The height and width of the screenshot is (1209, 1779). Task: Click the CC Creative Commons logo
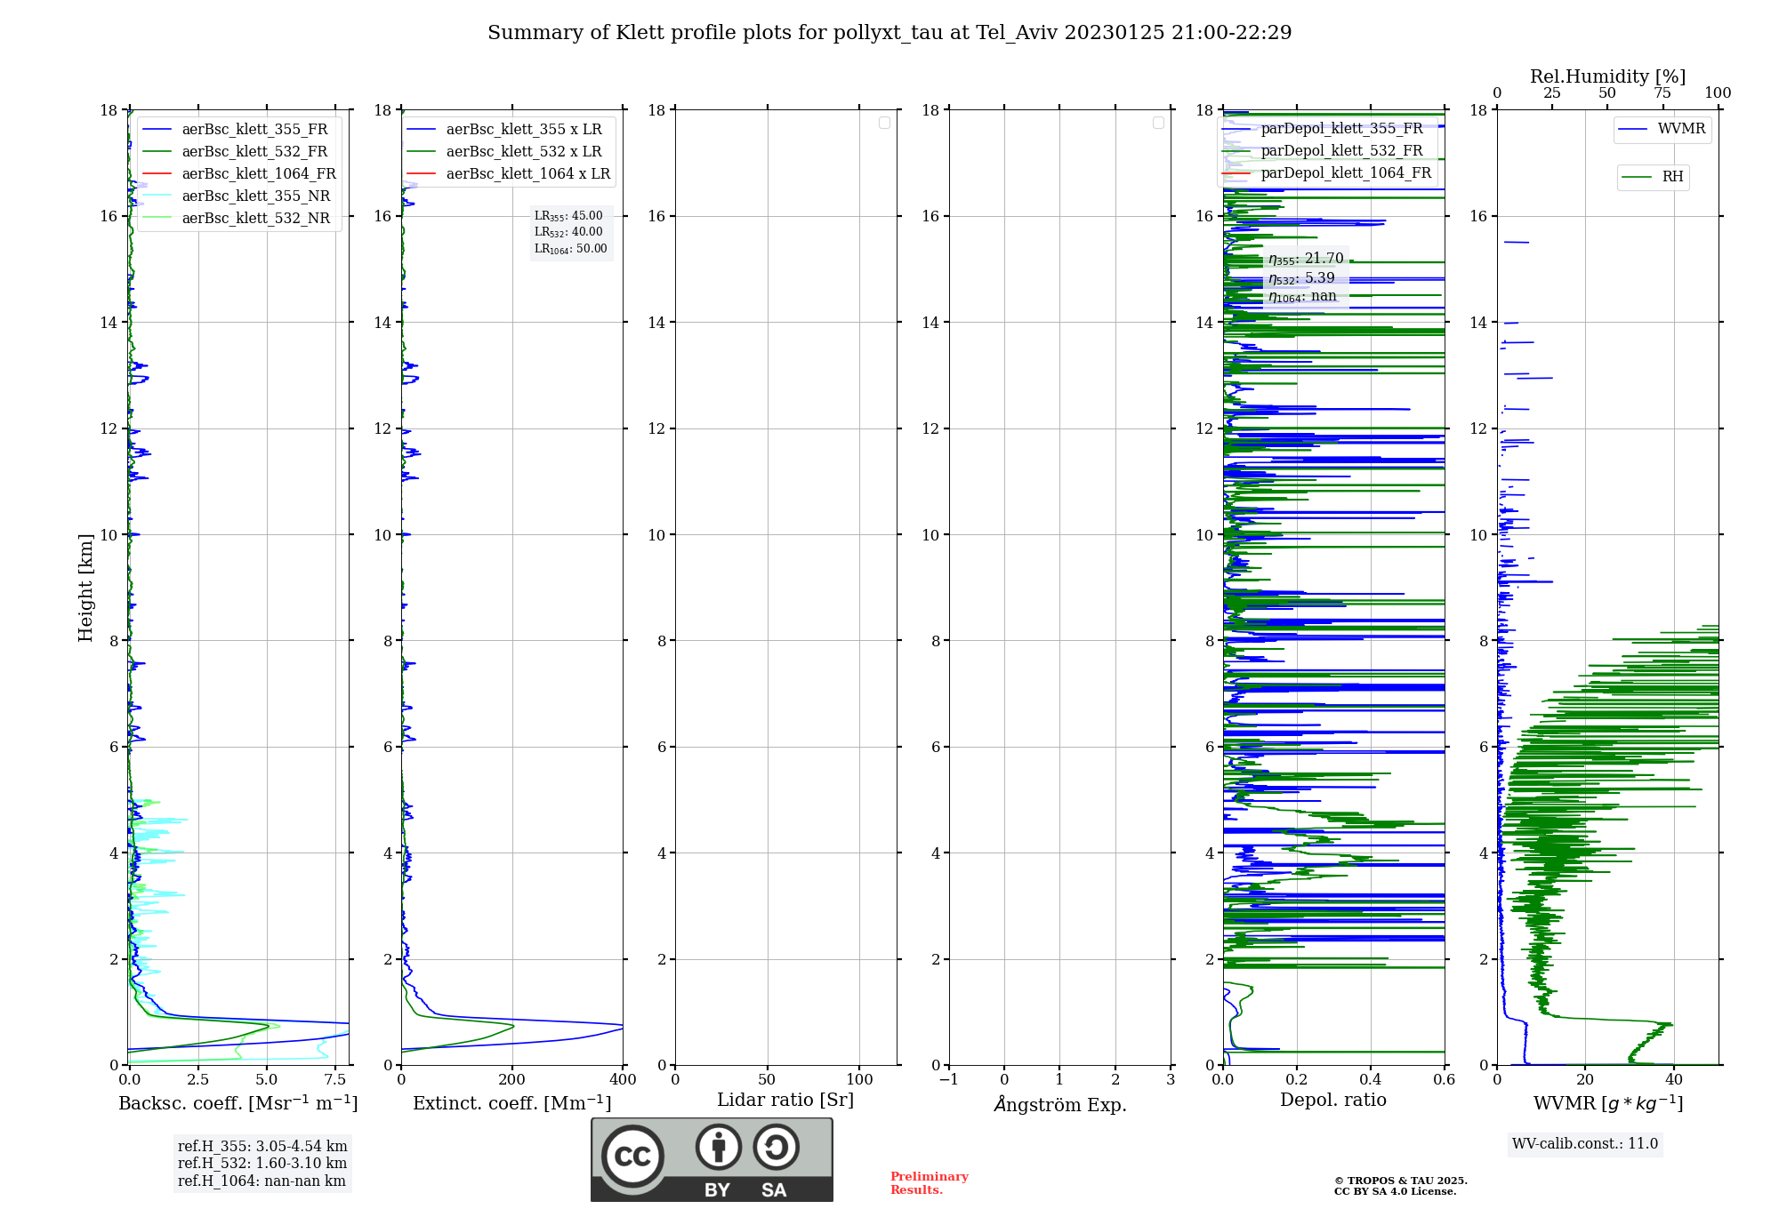(x=632, y=1156)
